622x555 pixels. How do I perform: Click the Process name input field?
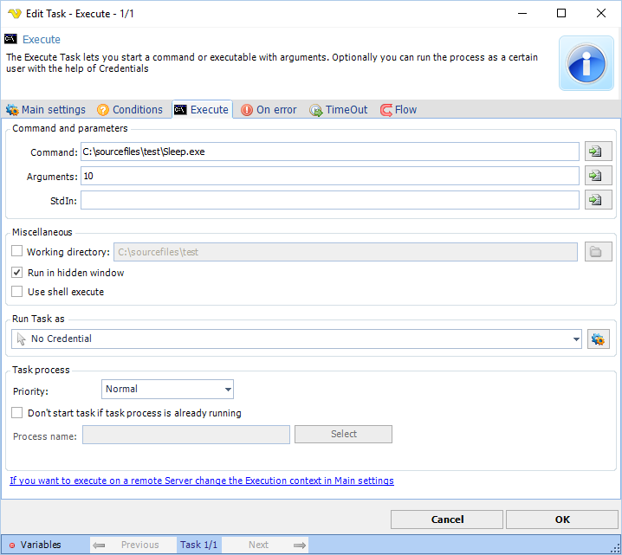coord(186,435)
